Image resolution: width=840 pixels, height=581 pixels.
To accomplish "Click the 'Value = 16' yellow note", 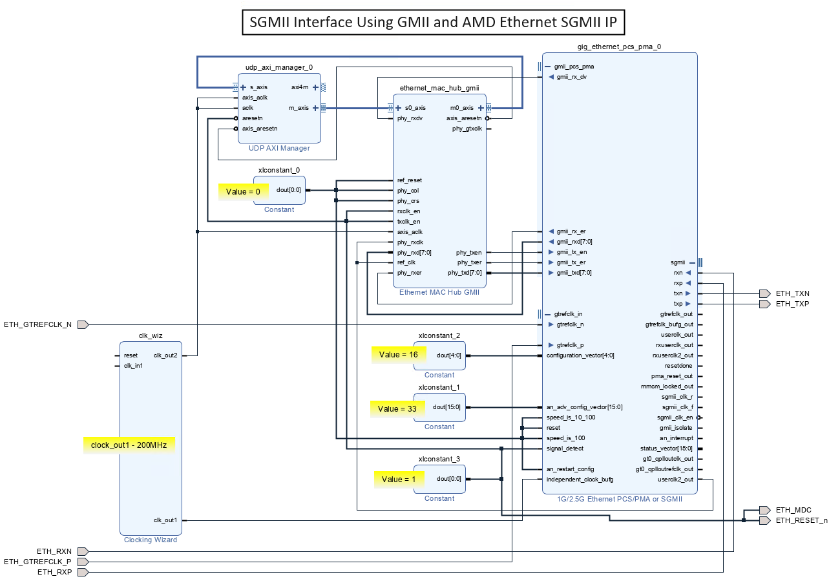I will 398,355.
